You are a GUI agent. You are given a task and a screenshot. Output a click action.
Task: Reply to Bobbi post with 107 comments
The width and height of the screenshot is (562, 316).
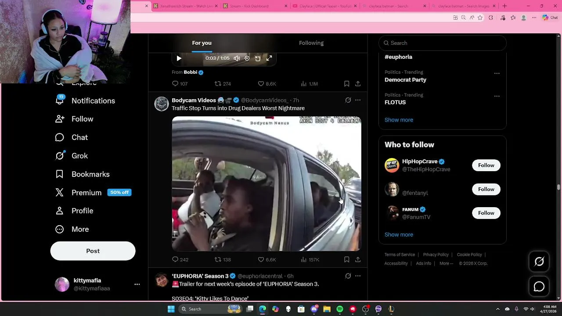pos(180,83)
